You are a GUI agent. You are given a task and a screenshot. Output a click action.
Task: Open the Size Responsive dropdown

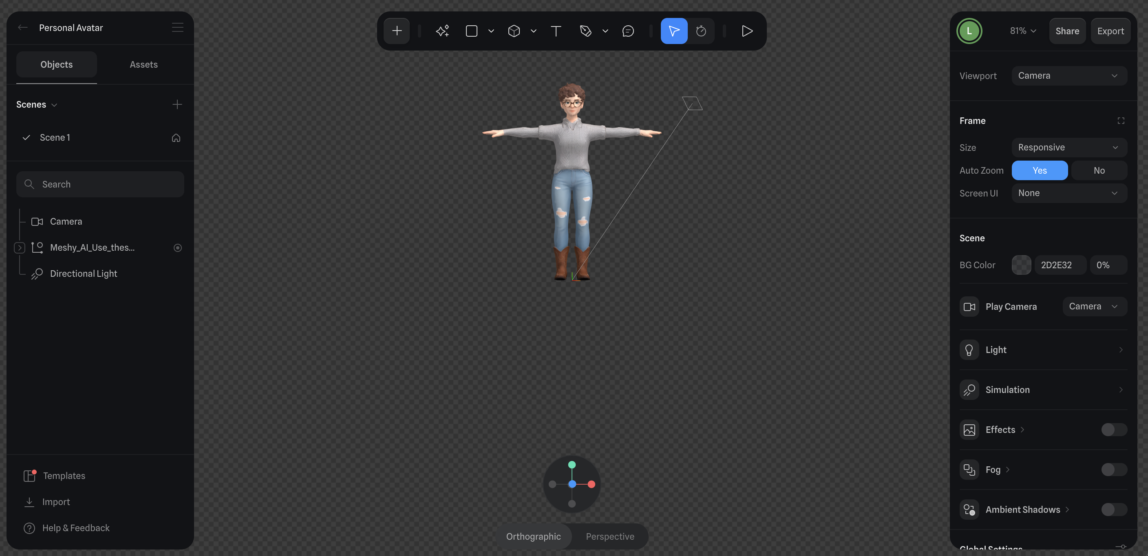coord(1069,148)
